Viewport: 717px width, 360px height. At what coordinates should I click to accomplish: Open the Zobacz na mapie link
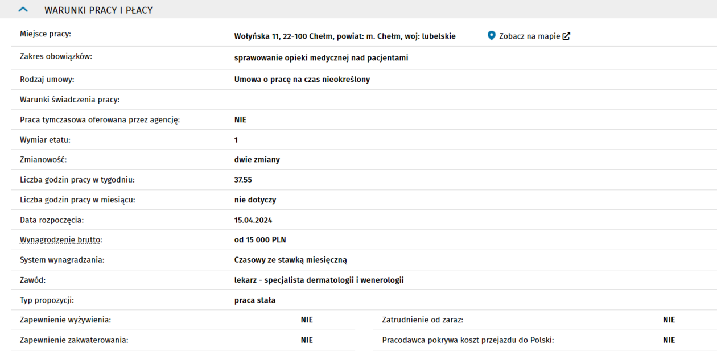(529, 36)
